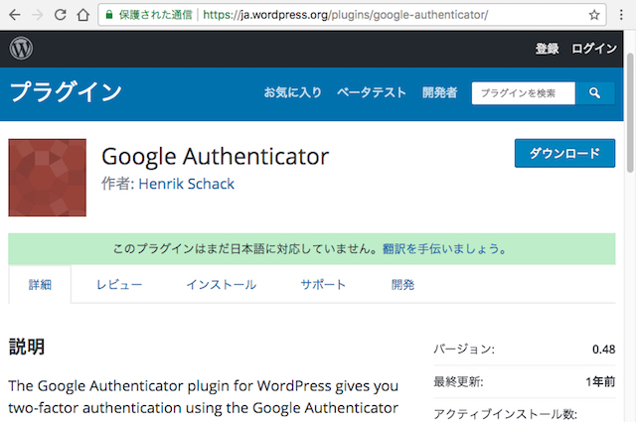This screenshot has height=422, width=636.
Task: Open the browser home page
Action: [83, 15]
